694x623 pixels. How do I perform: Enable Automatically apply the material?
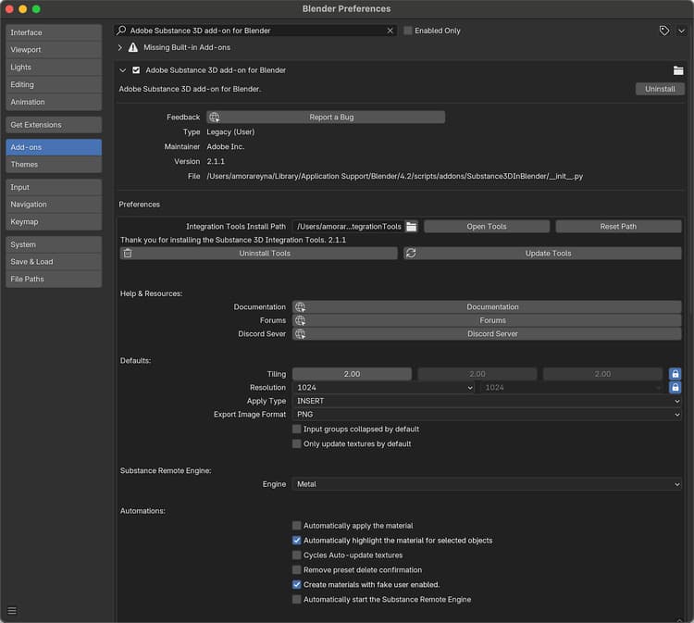click(296, 526)
